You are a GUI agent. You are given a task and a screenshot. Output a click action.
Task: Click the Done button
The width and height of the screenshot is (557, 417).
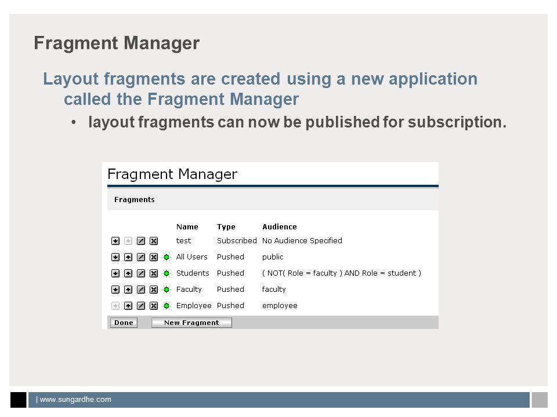pyautogui.click(x=124, y=323)
